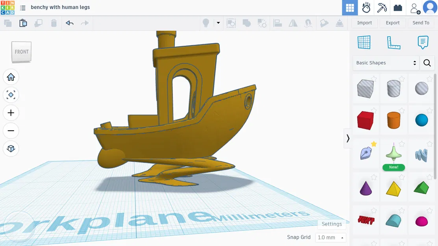Rename the design 'benchy with human legs'
438x246 pixels.
click(60, 7)
